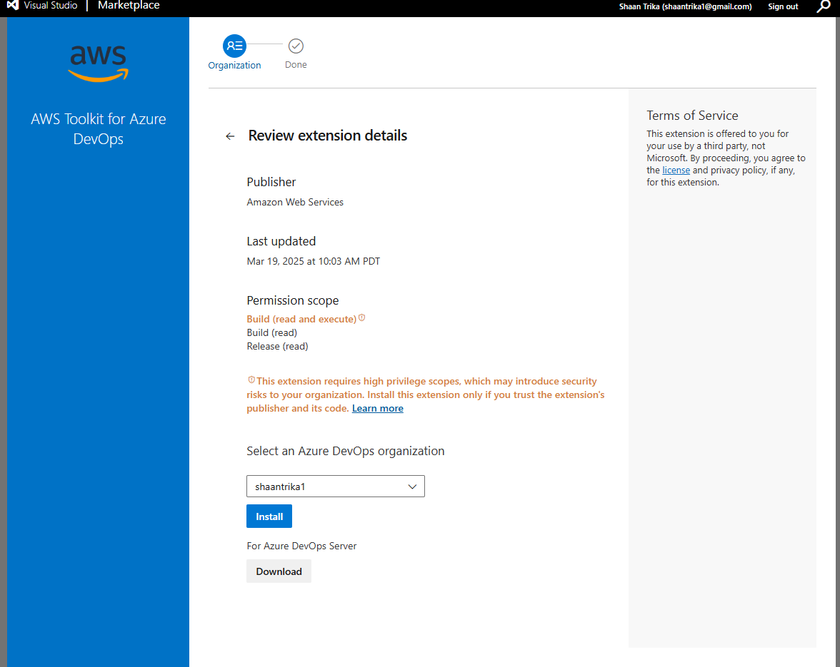840x667 pixels.
Task: Click the Shaan Trika account name
Action: (685, 6)
